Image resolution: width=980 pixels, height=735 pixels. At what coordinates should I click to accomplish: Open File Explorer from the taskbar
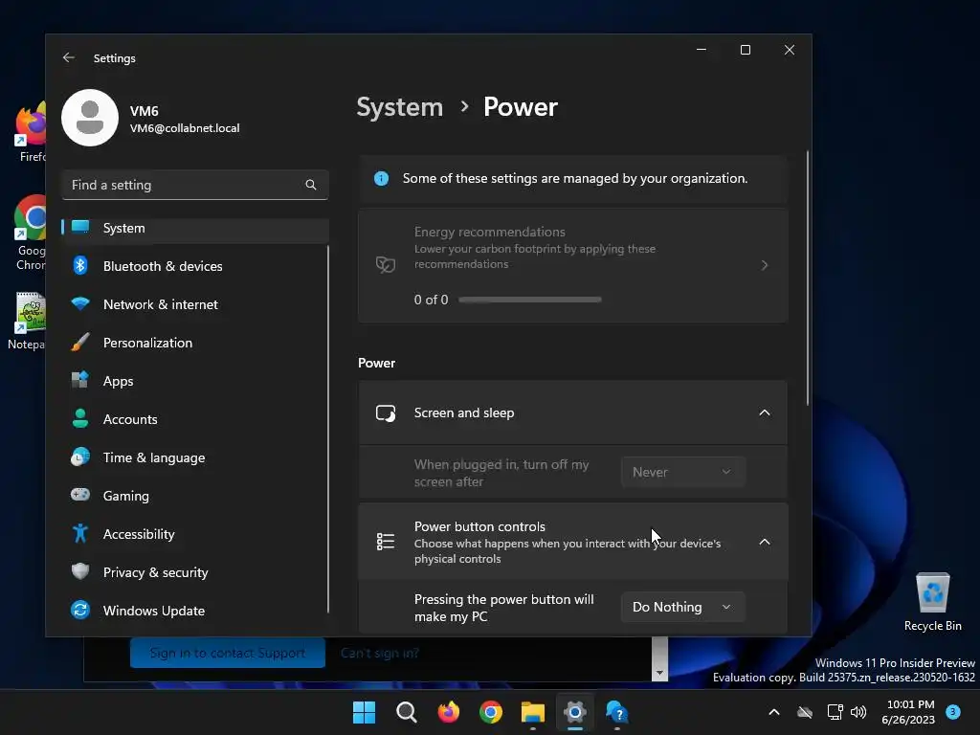(x=532, y=712)
